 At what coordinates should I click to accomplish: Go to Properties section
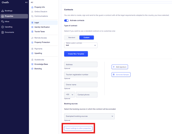tap(14, 16)
